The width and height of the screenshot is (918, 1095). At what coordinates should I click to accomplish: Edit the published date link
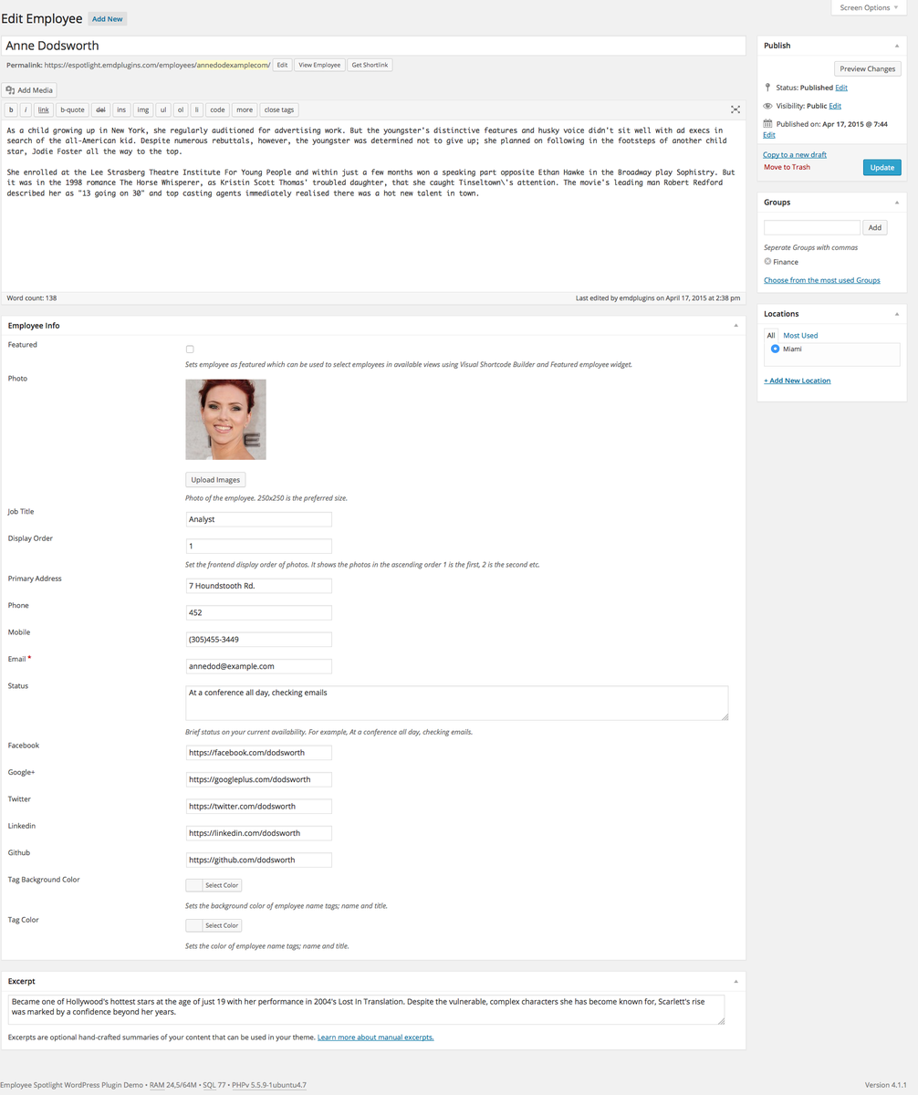(769, 135)
